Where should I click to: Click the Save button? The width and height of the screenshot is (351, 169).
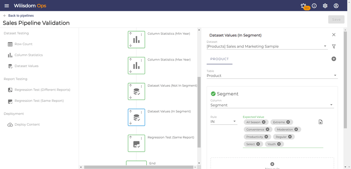tap(336, 20)
